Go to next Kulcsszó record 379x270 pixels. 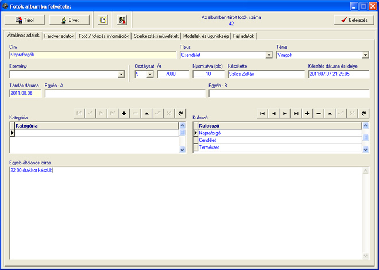pos(285,113)
